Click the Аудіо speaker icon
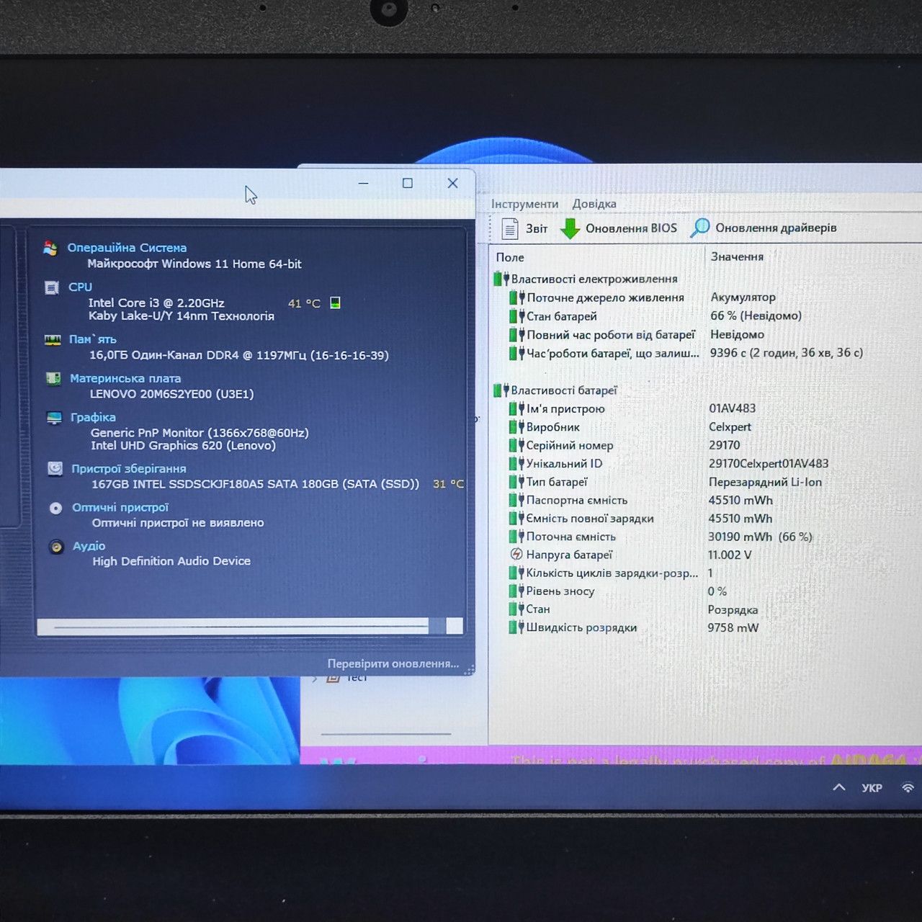This screenshot has width=922, height=922. (x=56, y=547)
